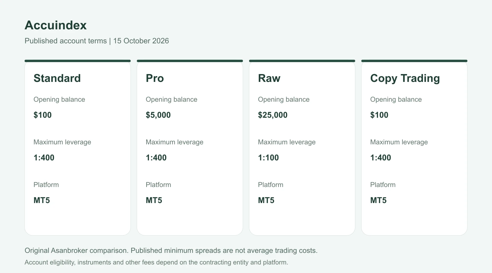This screenshot has width=492, height=273.
Task: Click Pro's 1:400 maximum leverage value
Action: pos(156,158)
